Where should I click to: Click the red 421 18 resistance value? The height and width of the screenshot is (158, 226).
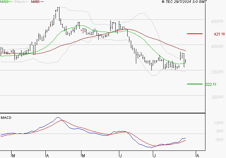tap(219, 34)
